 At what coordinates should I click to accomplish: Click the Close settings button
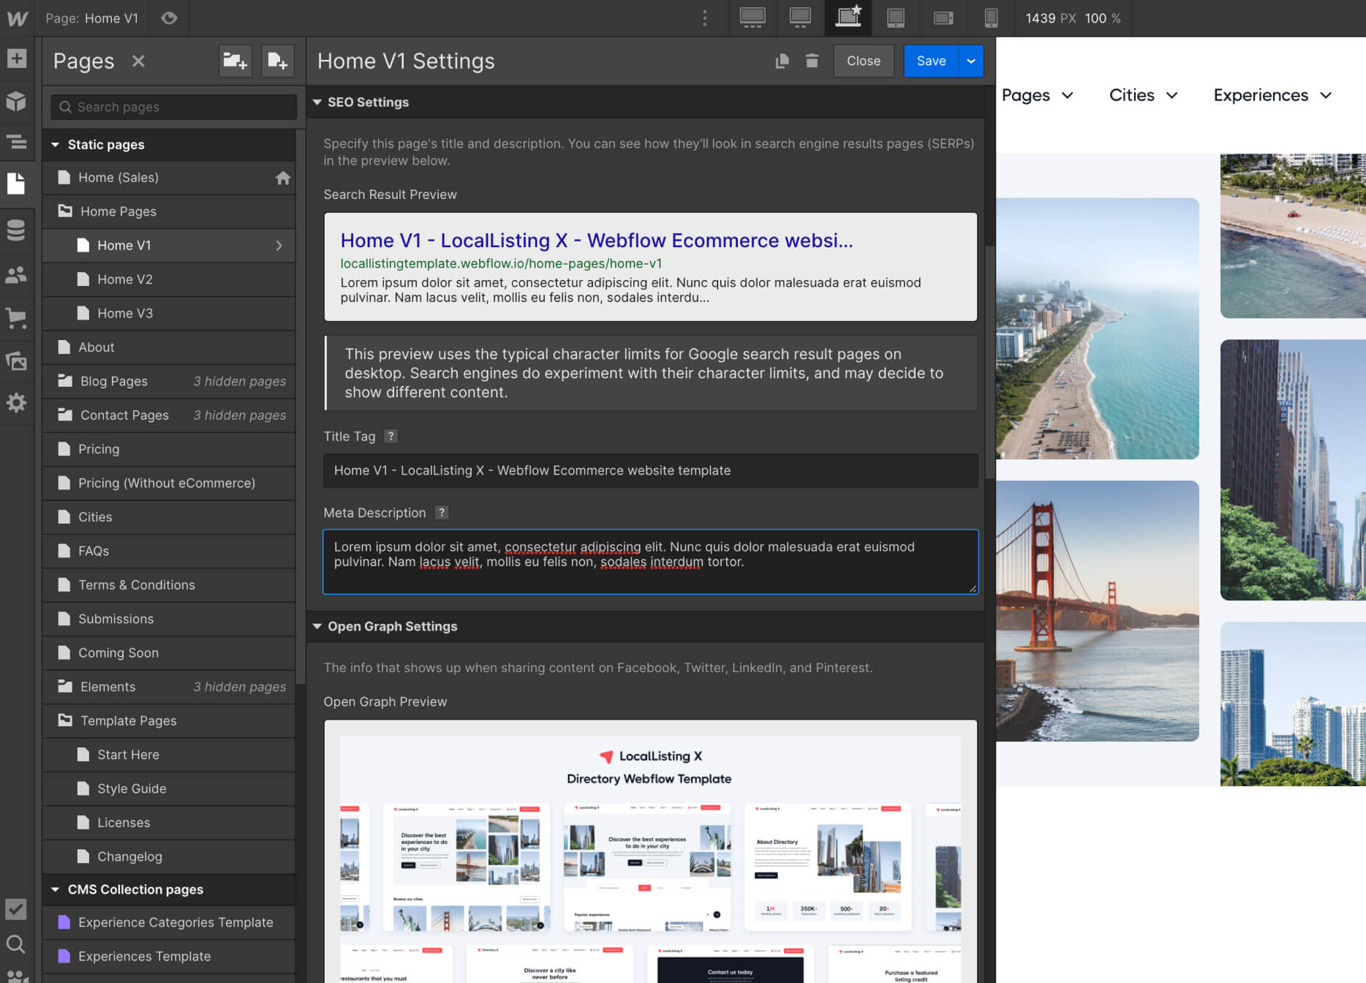[863, 61]
